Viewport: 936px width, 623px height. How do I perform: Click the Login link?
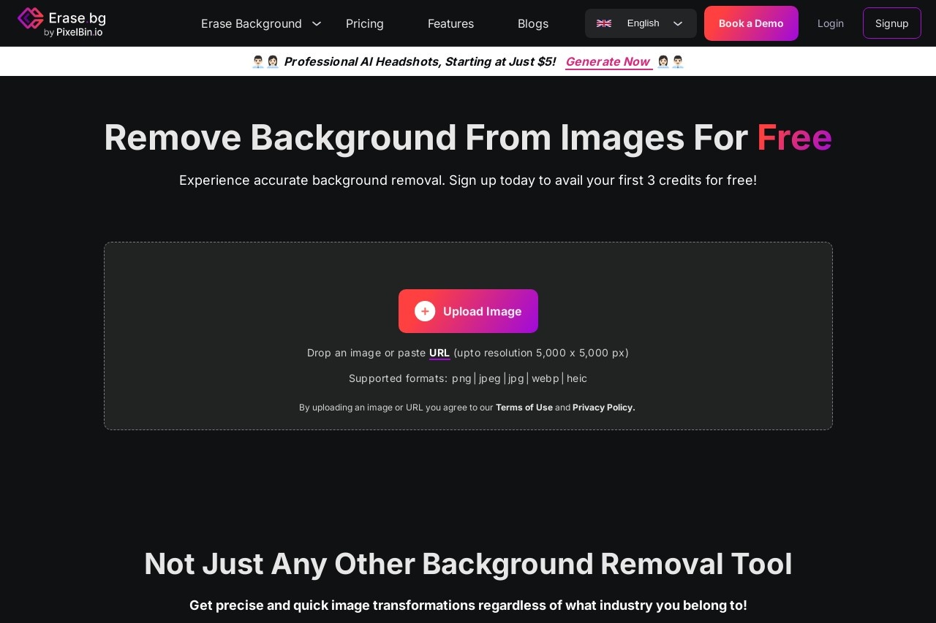click(830, 23)
